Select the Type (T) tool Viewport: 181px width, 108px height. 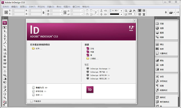[x=5, y=39]
